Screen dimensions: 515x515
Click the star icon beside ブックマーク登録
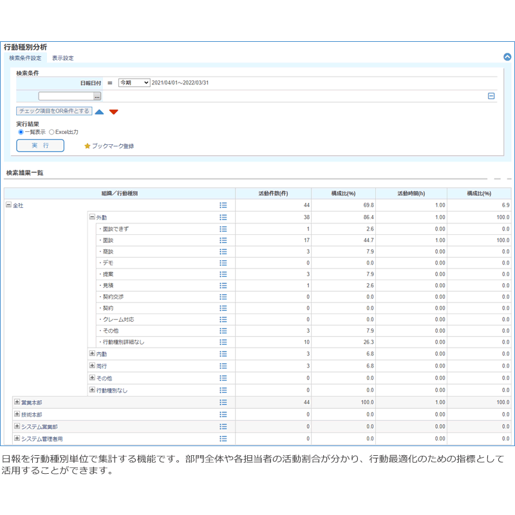pos(88,146)
